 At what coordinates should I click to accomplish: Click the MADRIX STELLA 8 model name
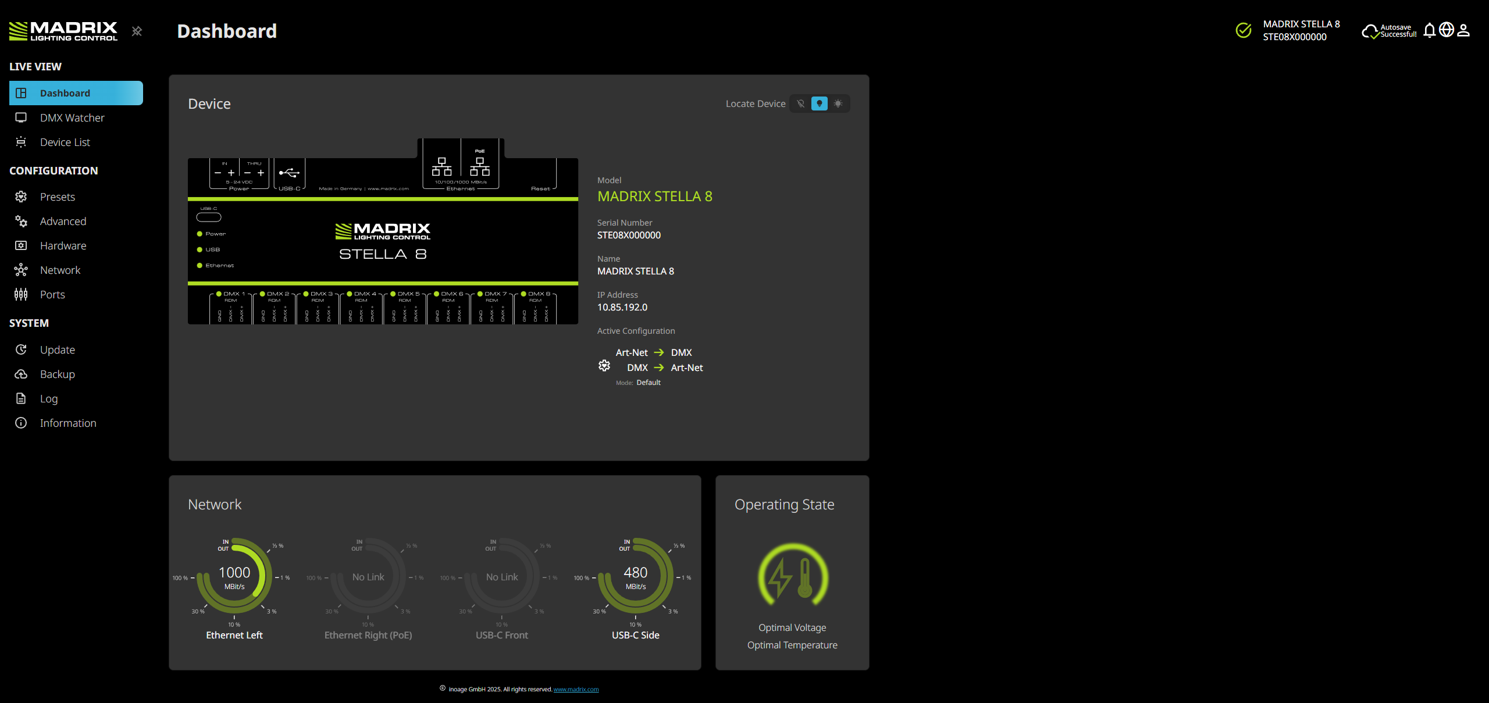(x=655, y=197)
